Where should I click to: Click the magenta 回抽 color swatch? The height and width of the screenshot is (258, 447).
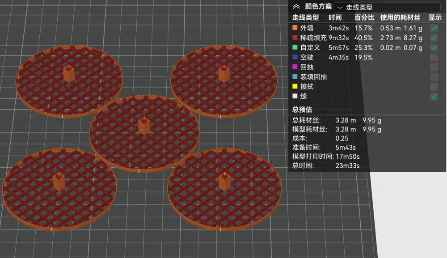click(295, 67)
